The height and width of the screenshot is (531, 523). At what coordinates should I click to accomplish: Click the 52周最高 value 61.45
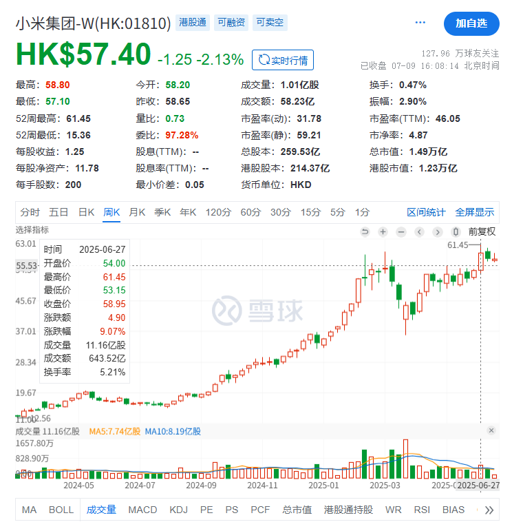point(78,118)
